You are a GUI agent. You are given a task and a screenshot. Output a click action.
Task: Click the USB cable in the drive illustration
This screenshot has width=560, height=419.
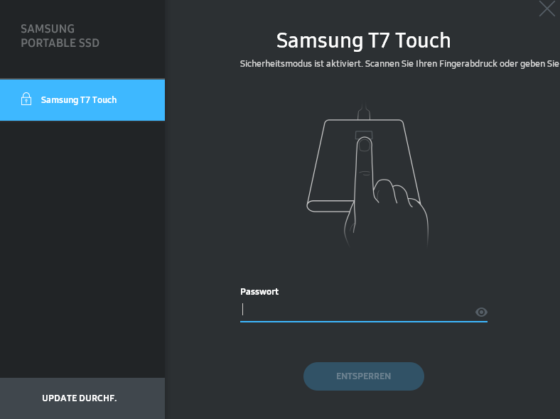pyautogui.click(x=364, y=109)
